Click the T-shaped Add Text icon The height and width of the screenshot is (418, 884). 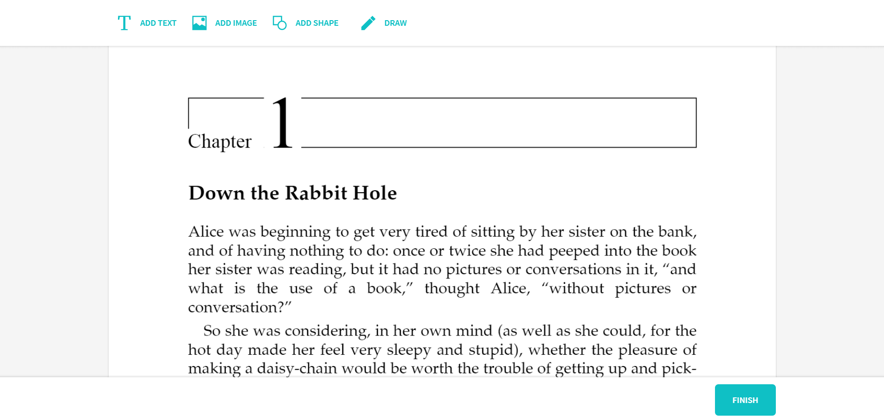click(124, 23)
